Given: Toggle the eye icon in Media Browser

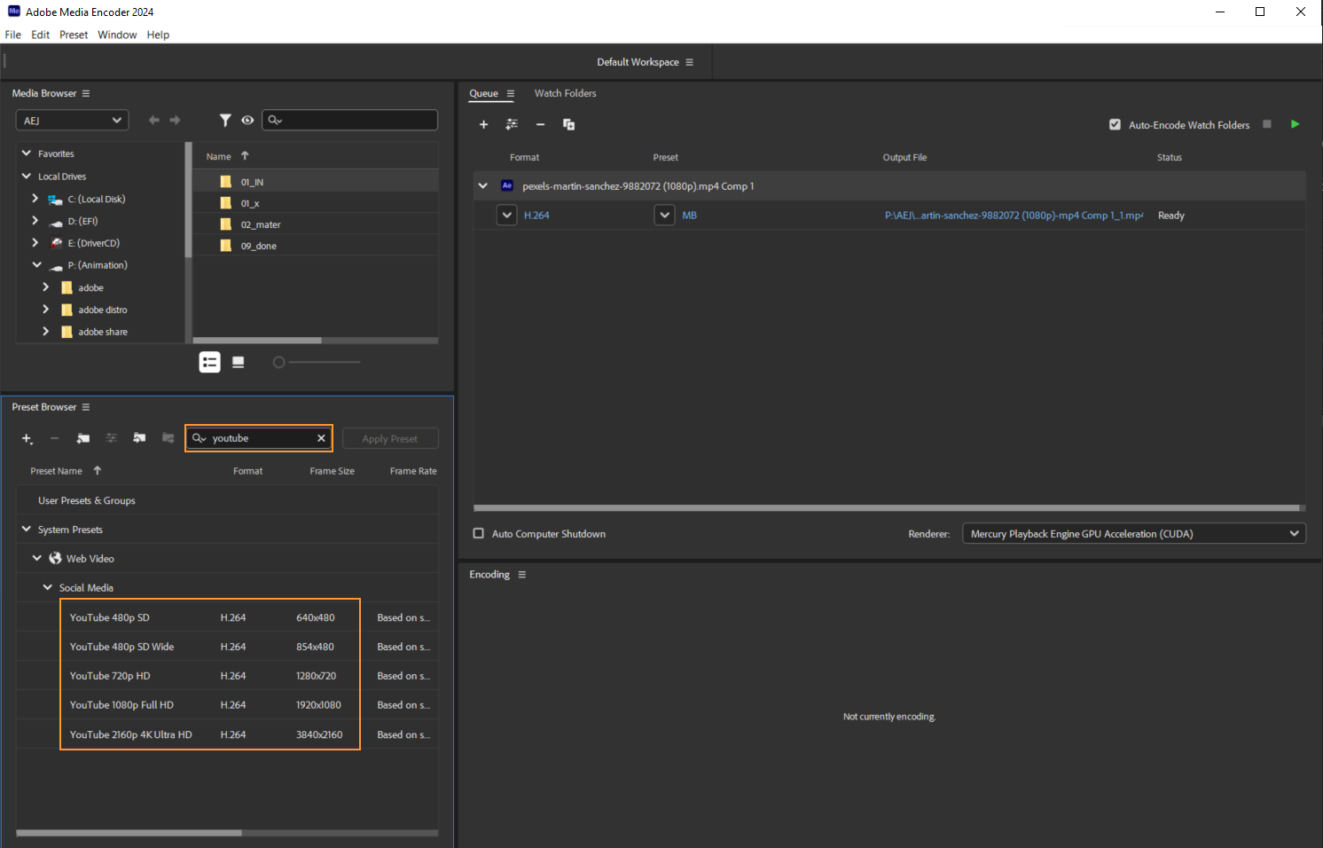Looking at the screenshot, I should point(247,121).
